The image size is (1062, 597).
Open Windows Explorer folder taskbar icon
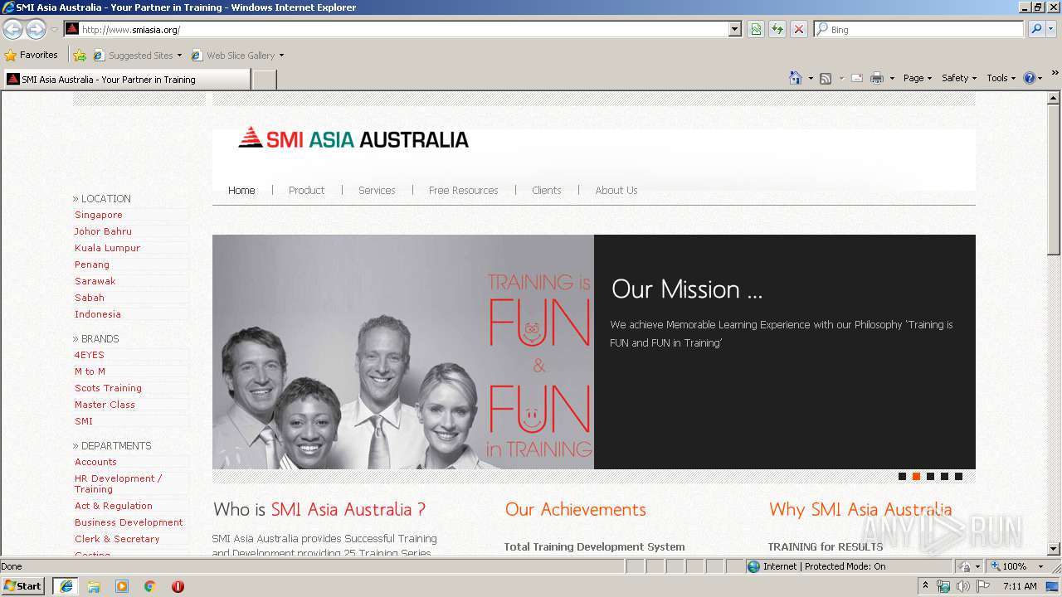point(94,586)
